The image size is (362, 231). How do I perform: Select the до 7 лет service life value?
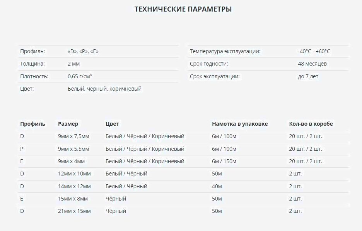pos(308,76)
